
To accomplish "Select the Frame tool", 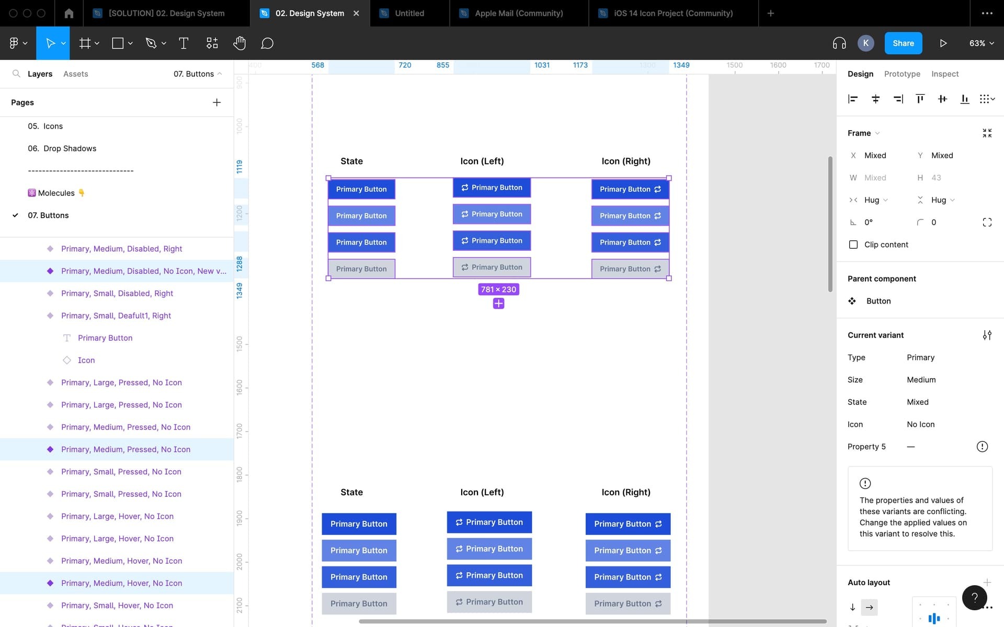I will point(85,43).
